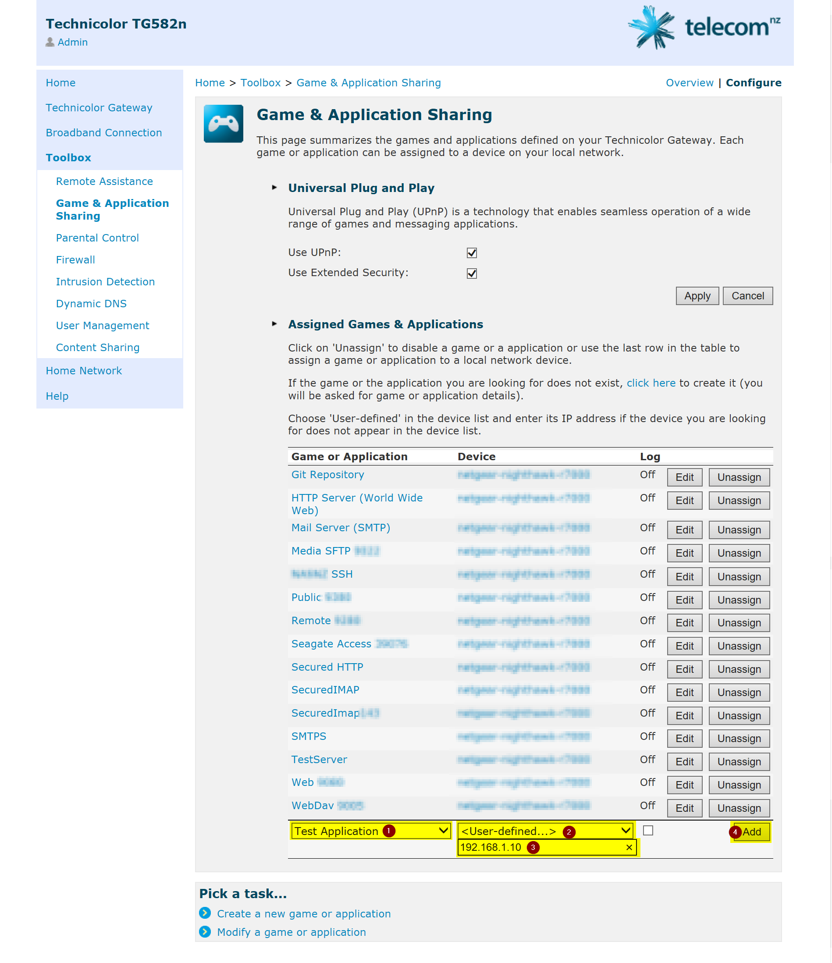Edit the SecuredIMAP entry

click(x=684, y=693)
